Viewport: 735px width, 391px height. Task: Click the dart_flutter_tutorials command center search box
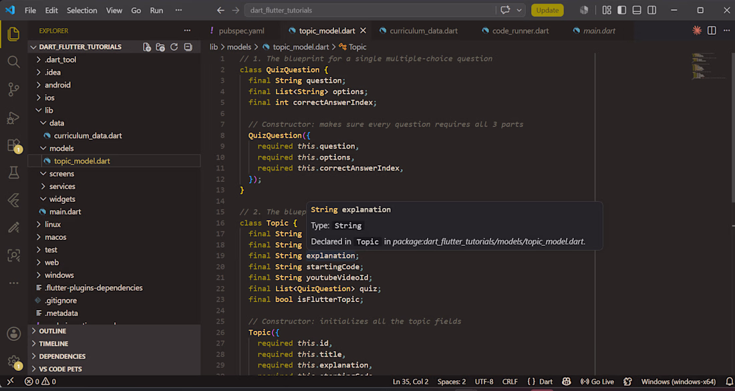[x=370, y=10]
